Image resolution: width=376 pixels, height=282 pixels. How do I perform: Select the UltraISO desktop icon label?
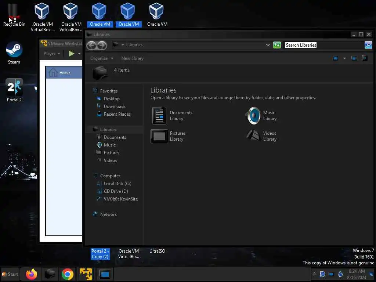pos(157,251)
